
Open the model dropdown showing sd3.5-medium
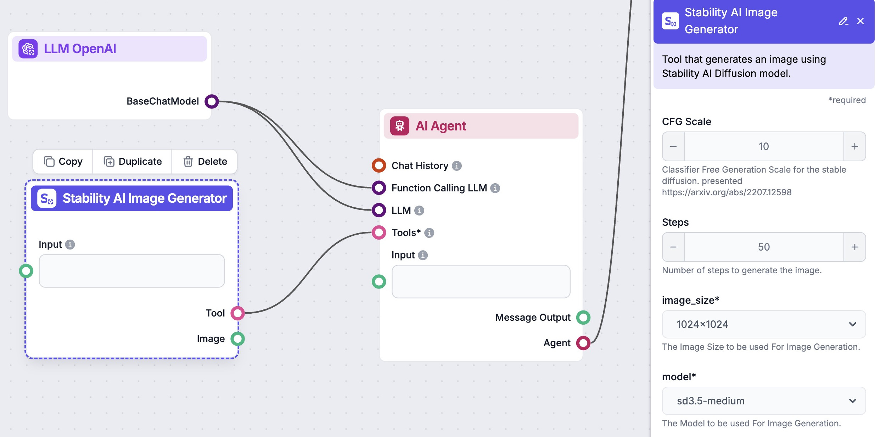[x=764, y=401]
